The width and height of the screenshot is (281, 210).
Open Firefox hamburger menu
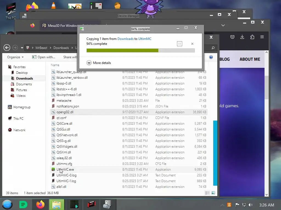(x=262, y=37)
